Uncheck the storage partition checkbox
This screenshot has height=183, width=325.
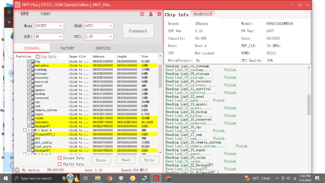coord(29,73)
